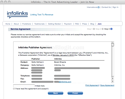The image size is (125, 99).
Task: Click the 'Email:' row label
Action: [23, 82]
